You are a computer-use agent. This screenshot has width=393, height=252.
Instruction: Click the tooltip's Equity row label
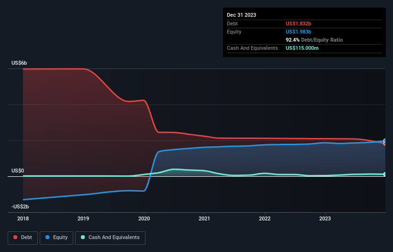pos(234,32)
